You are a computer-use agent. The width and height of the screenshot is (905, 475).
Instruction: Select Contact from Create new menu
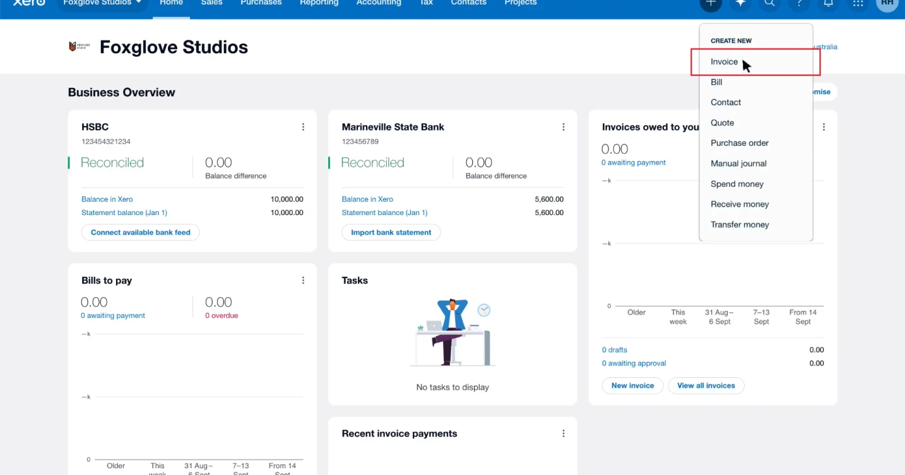(x=756, y=102)
